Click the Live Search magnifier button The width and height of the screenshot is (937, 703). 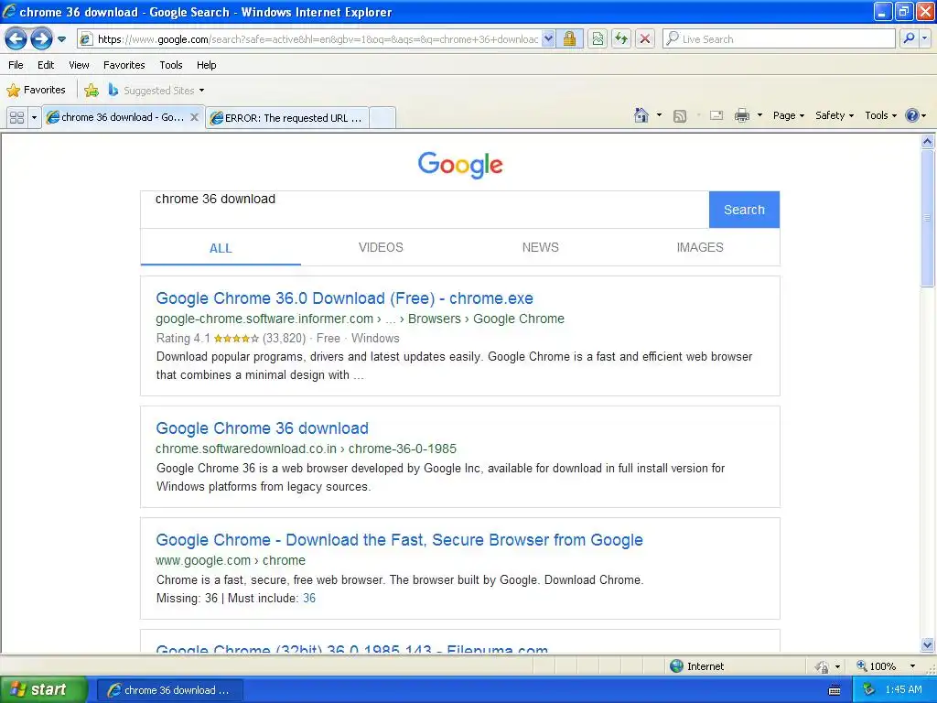[909, 39]
